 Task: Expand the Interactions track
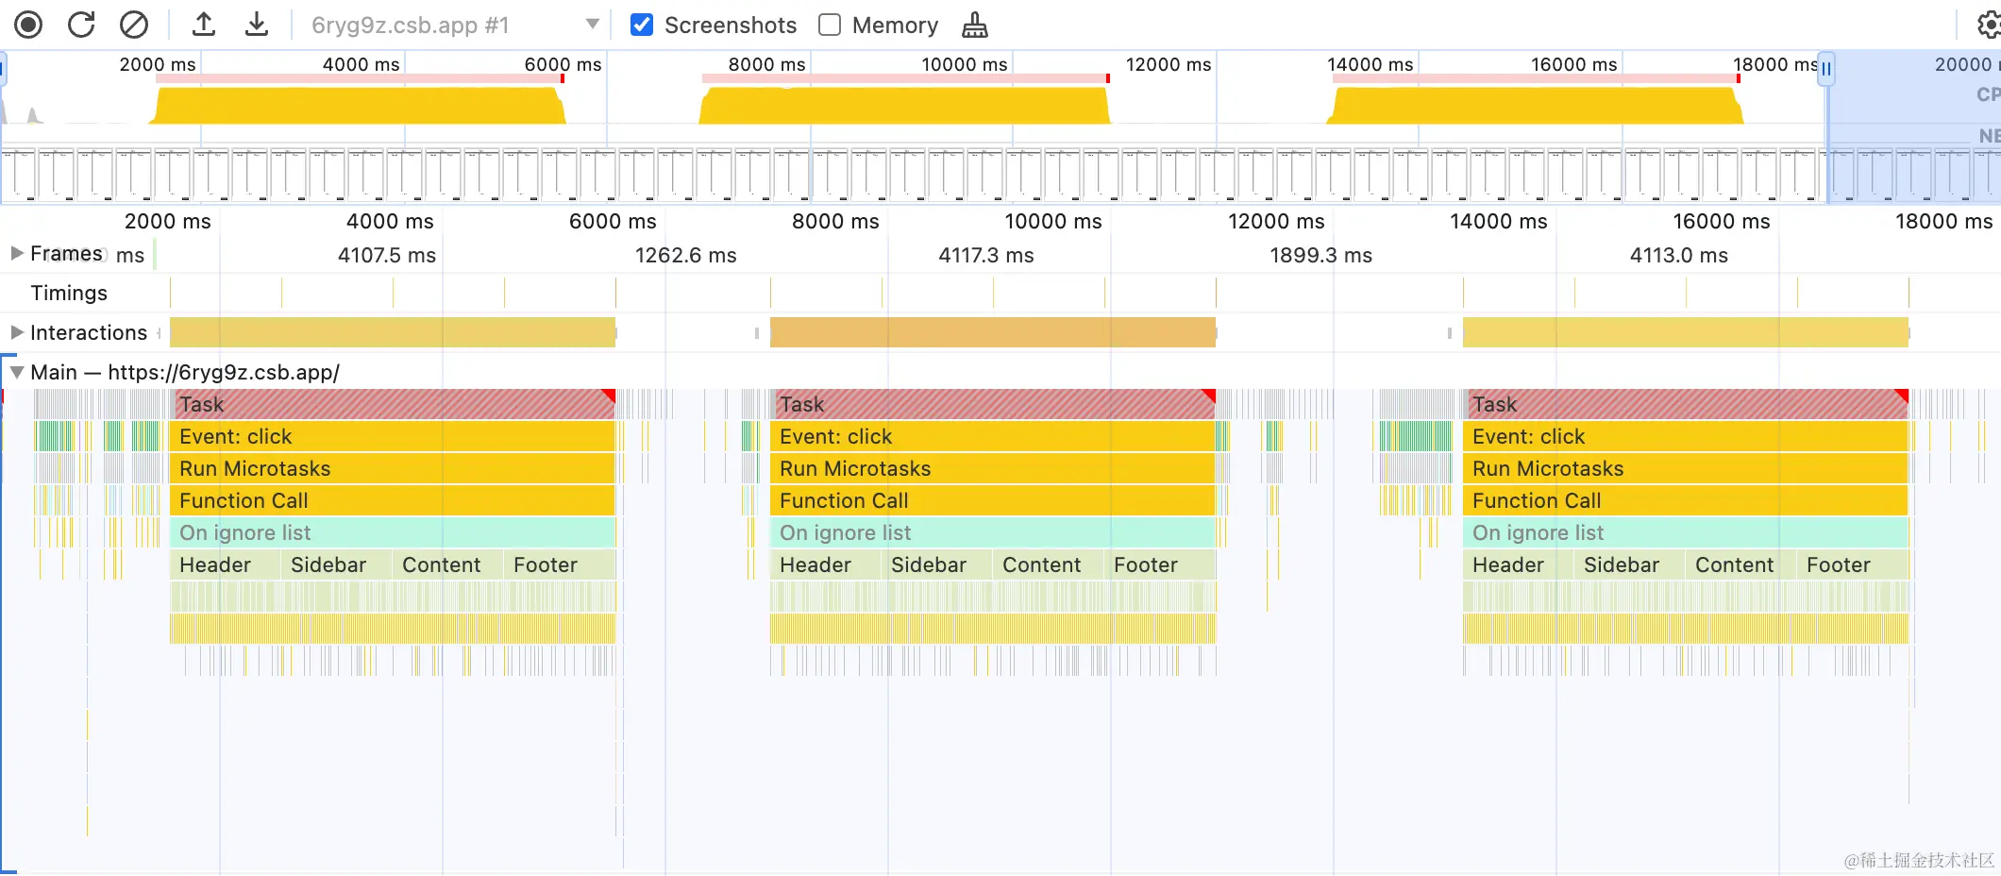click(16, 332)
